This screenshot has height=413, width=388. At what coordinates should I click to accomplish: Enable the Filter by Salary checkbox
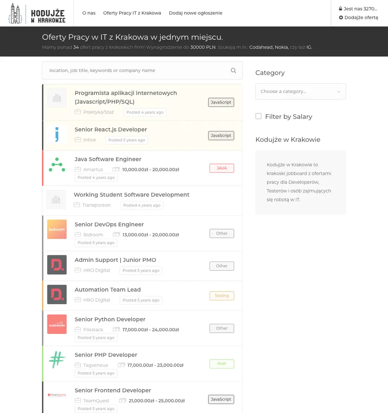[x=258, y=116]
